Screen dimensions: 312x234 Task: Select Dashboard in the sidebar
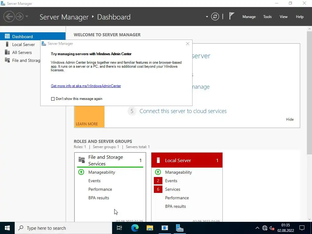(33, 37)
